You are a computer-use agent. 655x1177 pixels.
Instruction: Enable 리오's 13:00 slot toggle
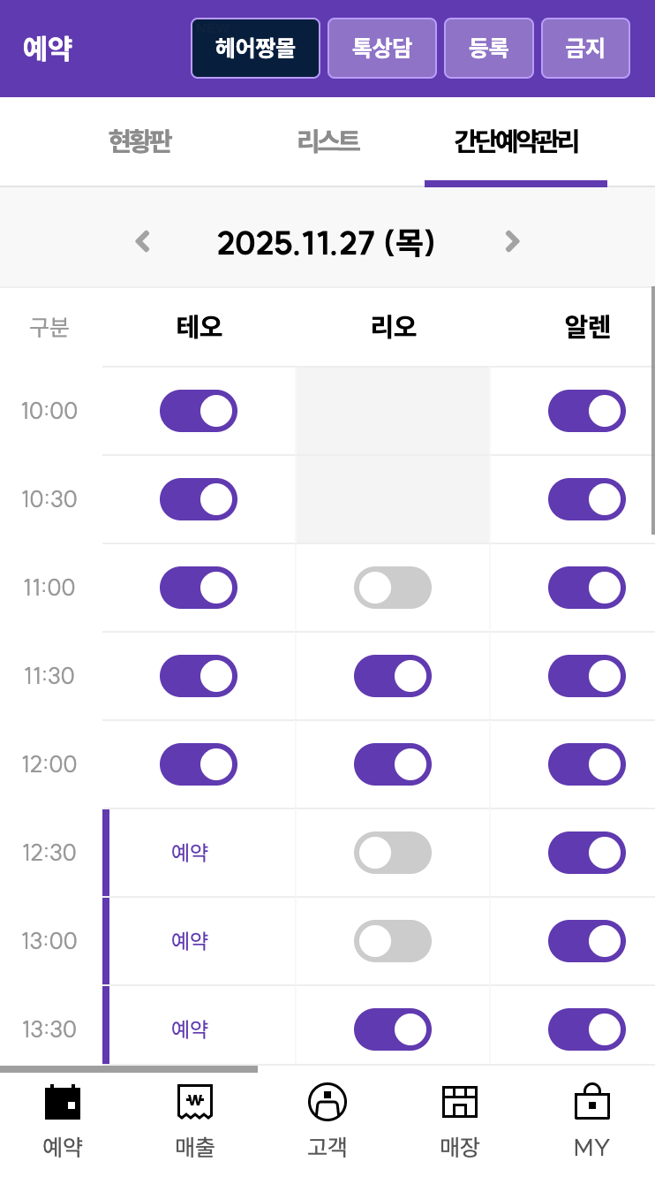click(x=393, y=941)
